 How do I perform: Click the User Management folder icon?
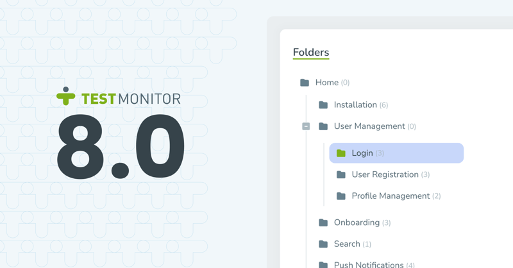323,126
